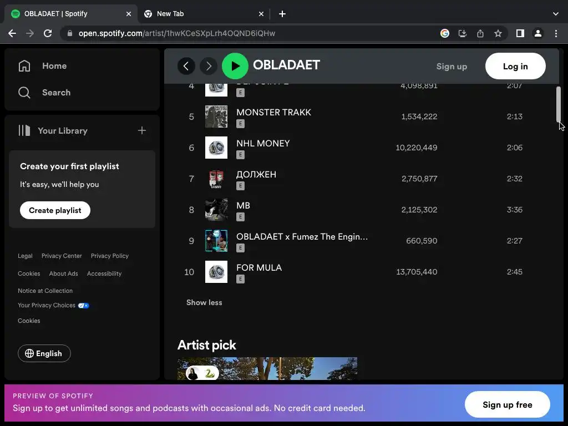Screen dimensions: 568x426
Task: Click the share page icon
Action: tap(480, 33)
